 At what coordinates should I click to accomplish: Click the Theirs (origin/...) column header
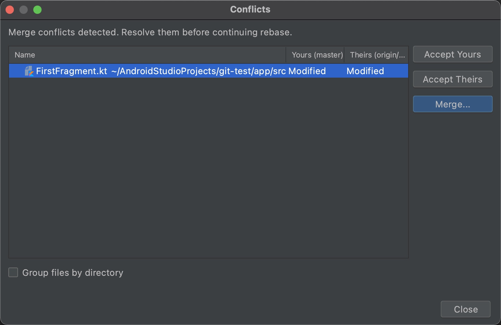click(x=377, y=55)
